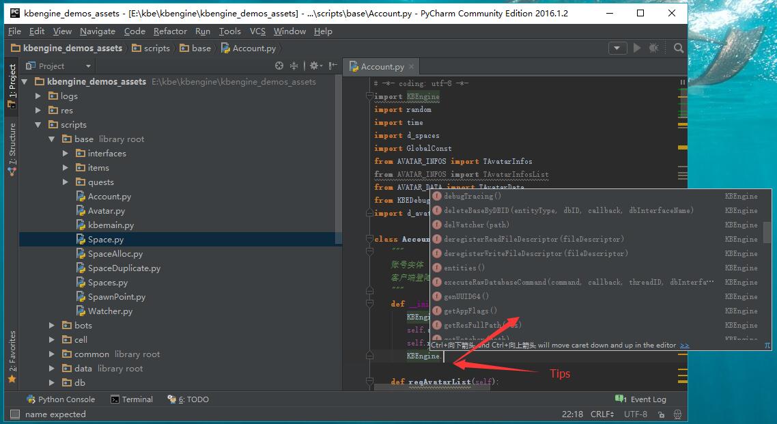Expand the cell folder
Screen dimensions: 777x424
51,340
